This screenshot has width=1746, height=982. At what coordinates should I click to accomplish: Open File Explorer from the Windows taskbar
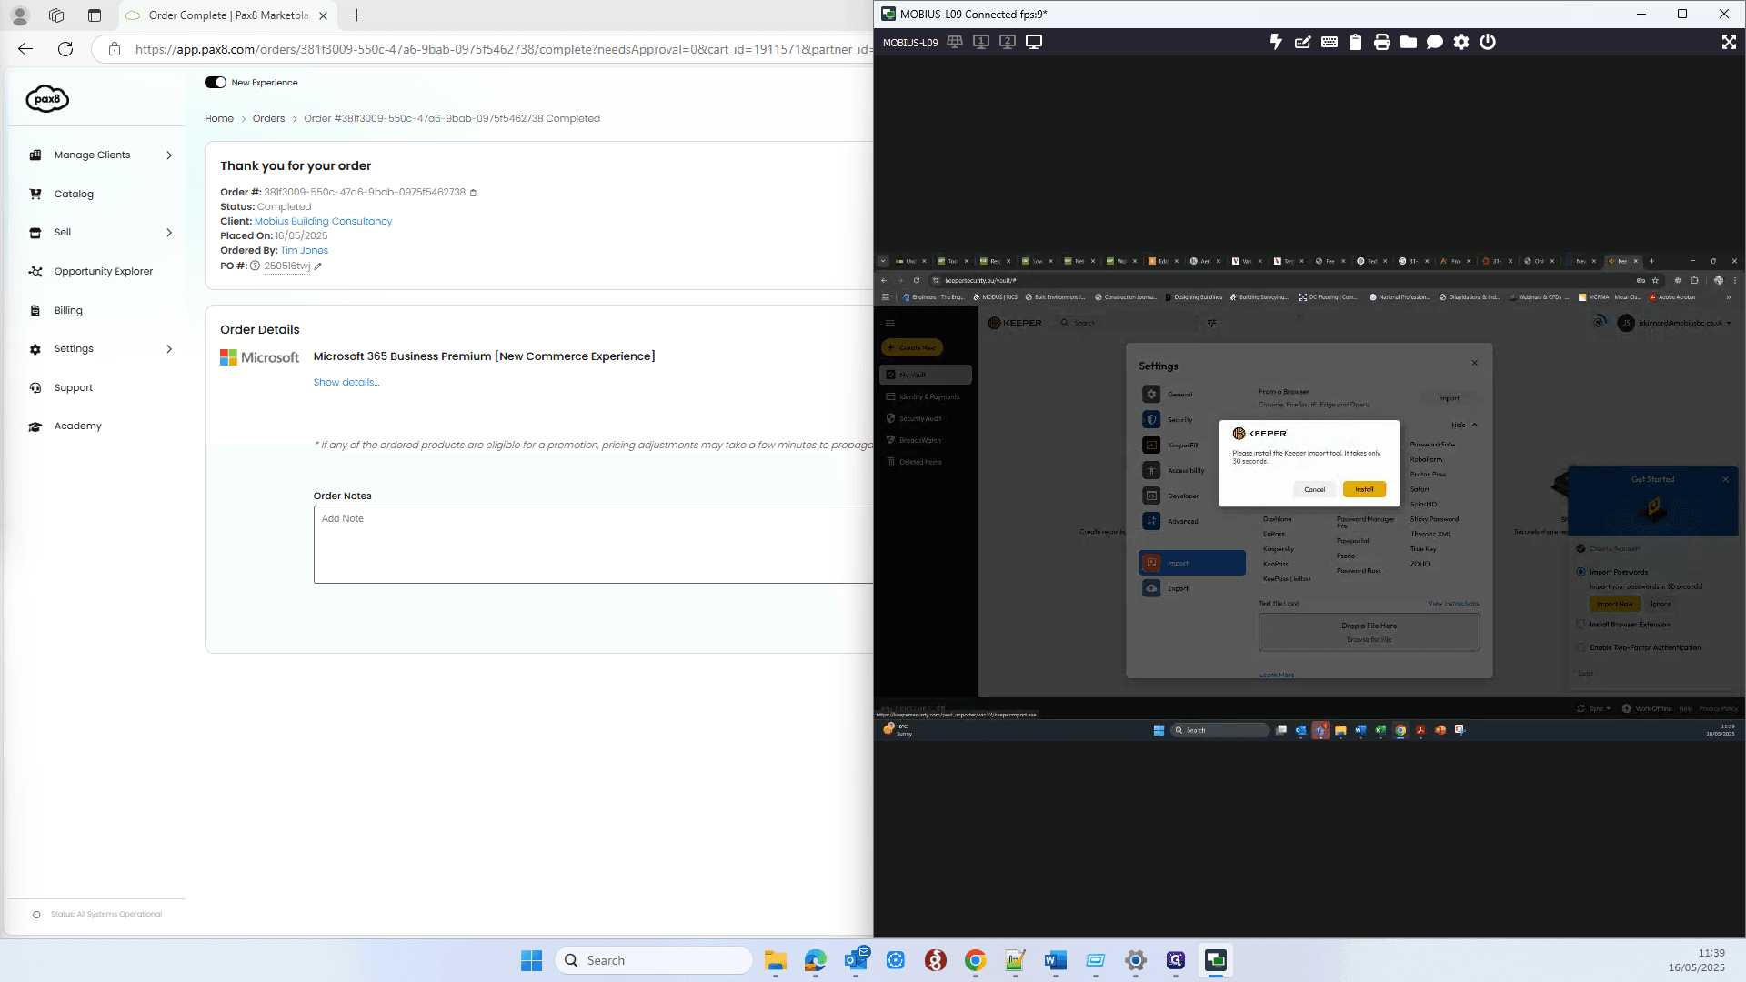tap(775, 960)
